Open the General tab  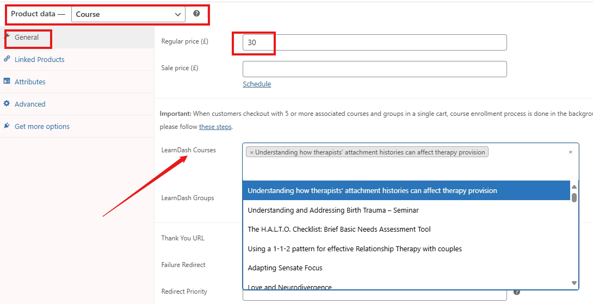77,37
